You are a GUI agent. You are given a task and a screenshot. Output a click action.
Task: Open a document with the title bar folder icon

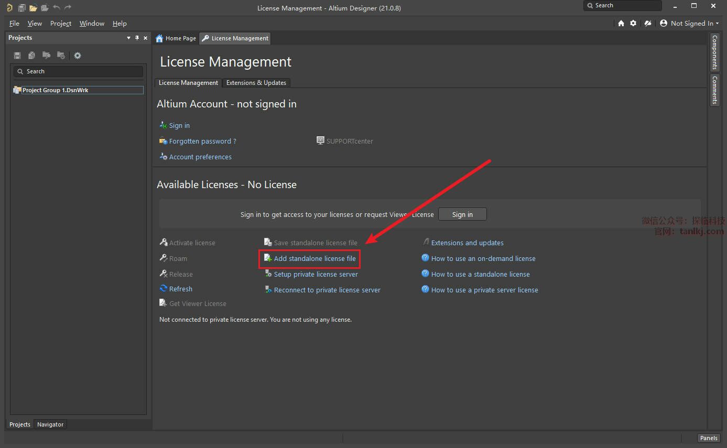(33, 8)
